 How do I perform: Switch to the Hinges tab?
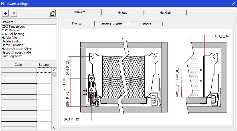(x=122, y=13)
